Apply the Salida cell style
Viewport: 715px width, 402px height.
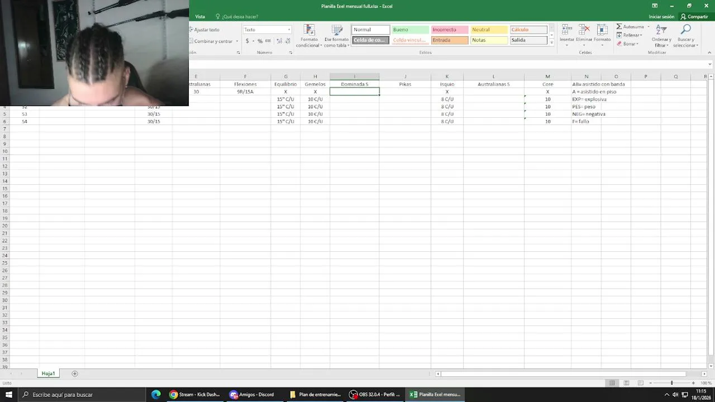click(528, 40)
